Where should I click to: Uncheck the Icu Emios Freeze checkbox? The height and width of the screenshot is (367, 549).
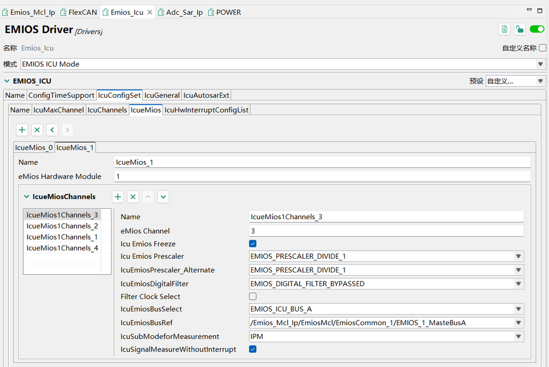pyautogui.click(x=252, y=243)
